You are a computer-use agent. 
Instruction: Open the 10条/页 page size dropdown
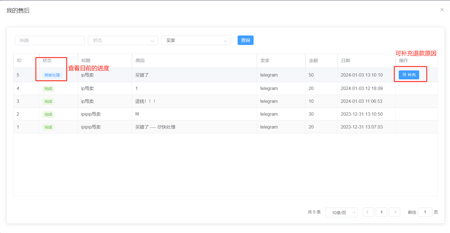(341, 213)
